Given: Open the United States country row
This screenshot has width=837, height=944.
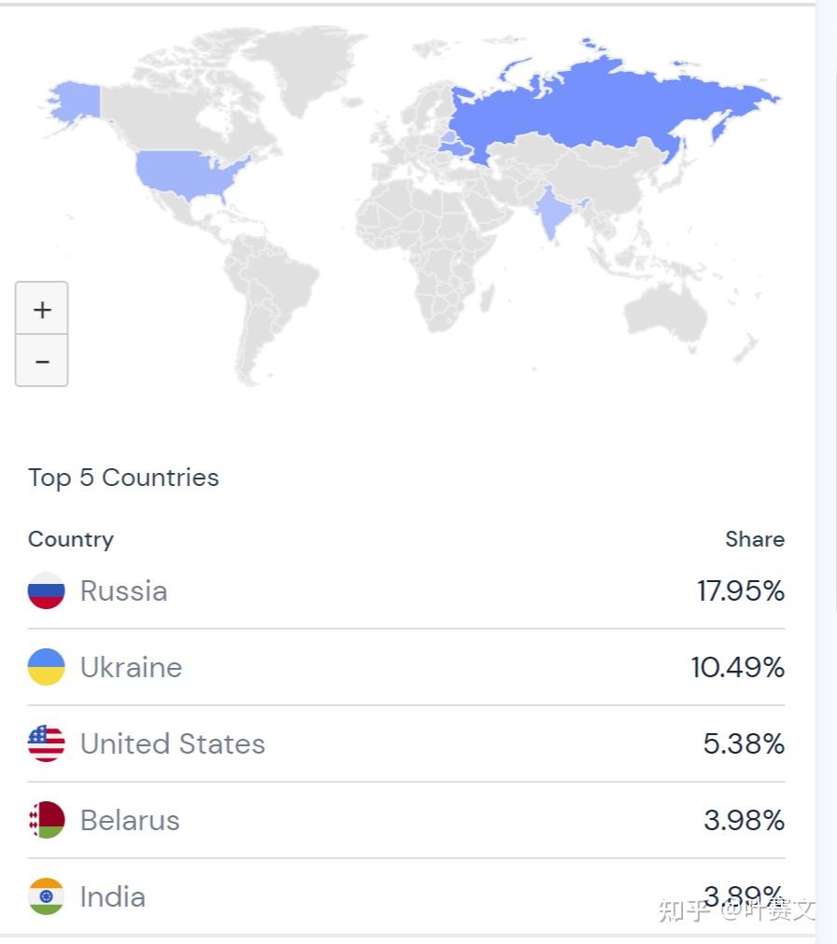Looking at the screenshot, I should click(407, 743).
